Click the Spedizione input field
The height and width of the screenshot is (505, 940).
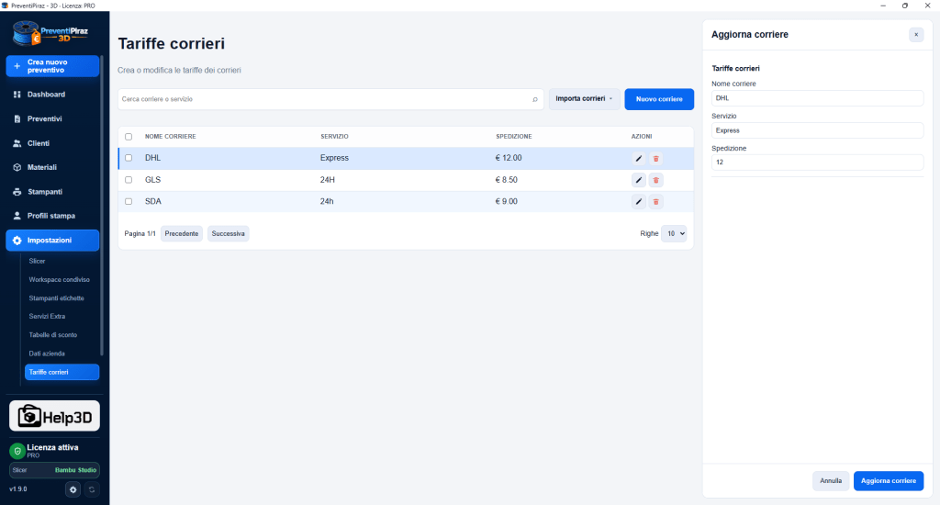[x=817, y=163]
